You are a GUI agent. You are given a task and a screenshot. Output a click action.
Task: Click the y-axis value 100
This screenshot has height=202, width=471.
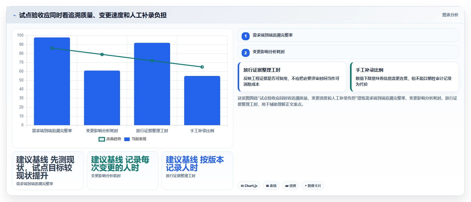[20, 35]
